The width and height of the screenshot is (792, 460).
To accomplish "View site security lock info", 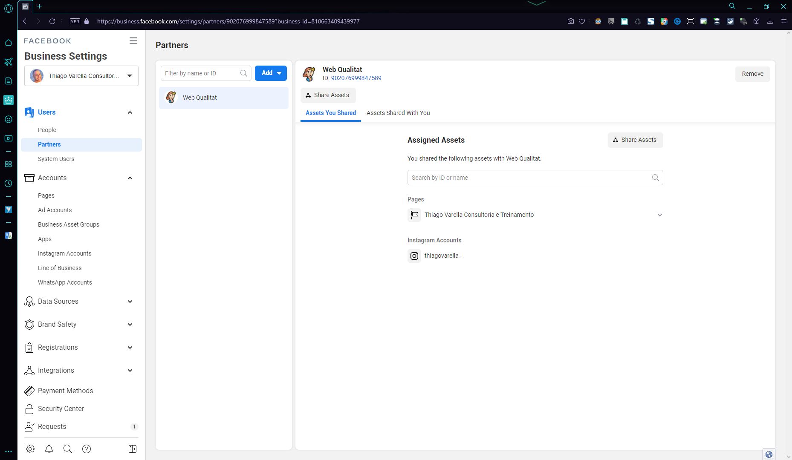I will (x=87, y=21).
